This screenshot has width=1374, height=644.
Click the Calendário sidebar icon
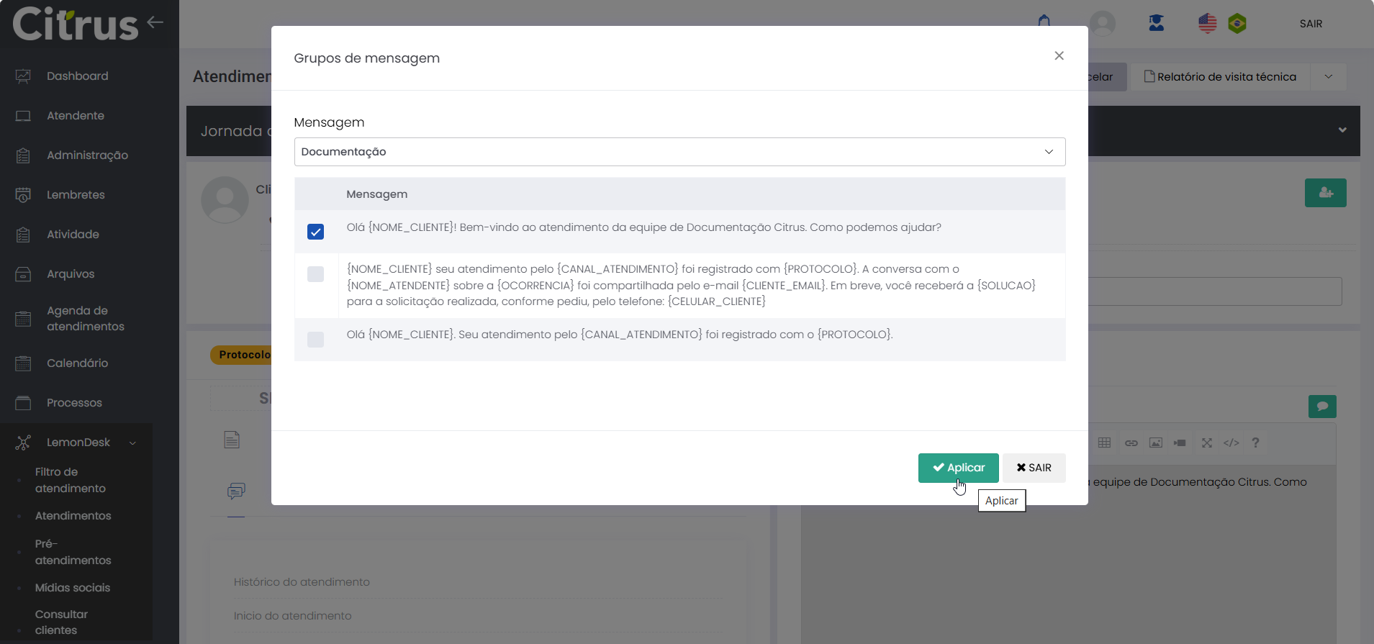23,363
